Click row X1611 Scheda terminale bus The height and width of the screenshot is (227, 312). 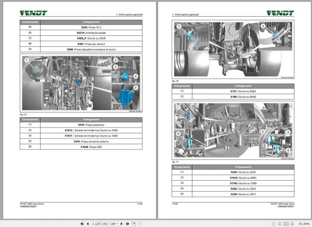click(81, 136)
